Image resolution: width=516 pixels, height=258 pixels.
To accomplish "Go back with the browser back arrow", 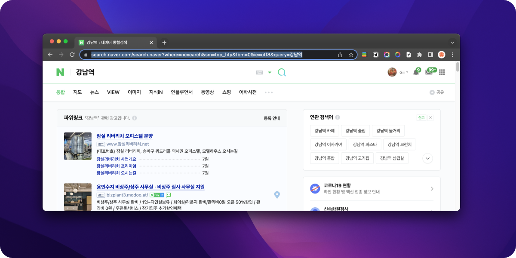I will 50,55.
